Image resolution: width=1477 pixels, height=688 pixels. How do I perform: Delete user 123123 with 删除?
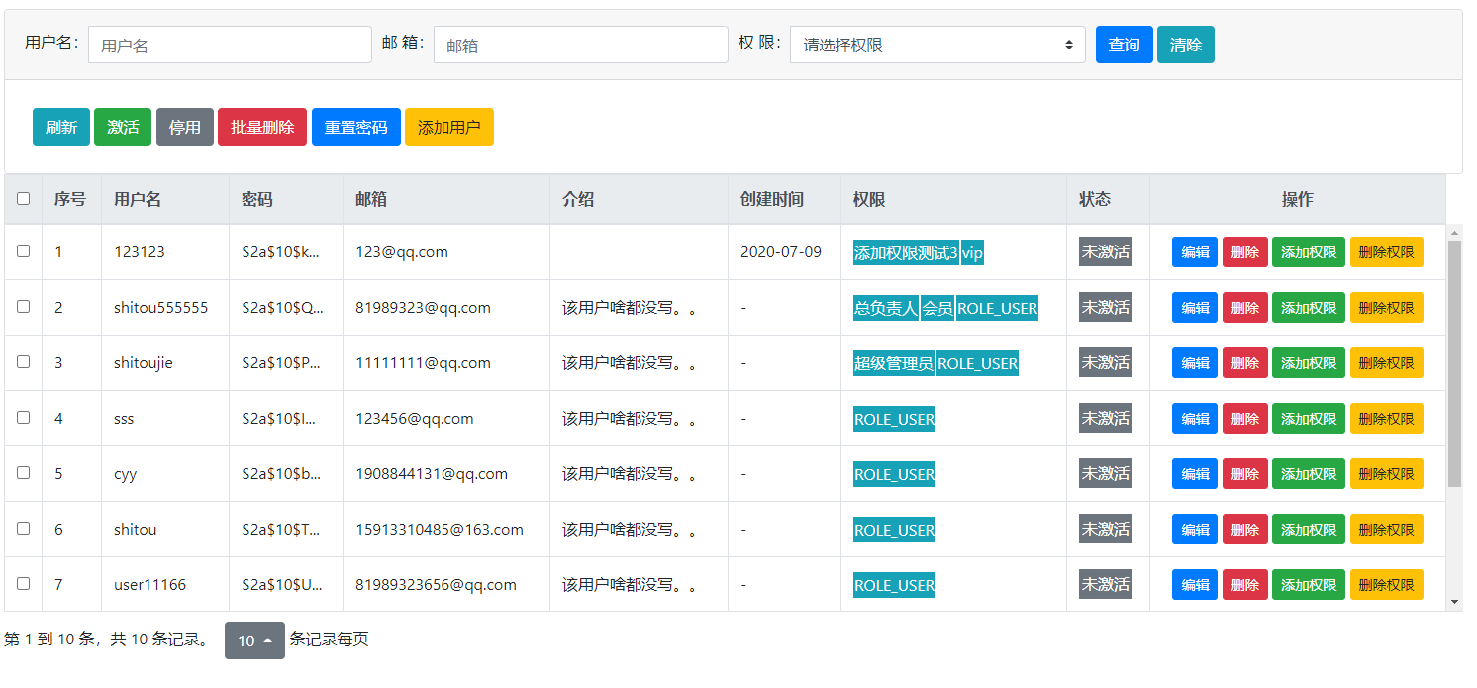pyautogui.click(x=1245, y=252)
